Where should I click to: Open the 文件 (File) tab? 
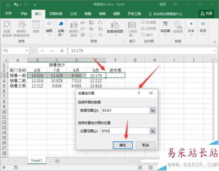[8, 14]
